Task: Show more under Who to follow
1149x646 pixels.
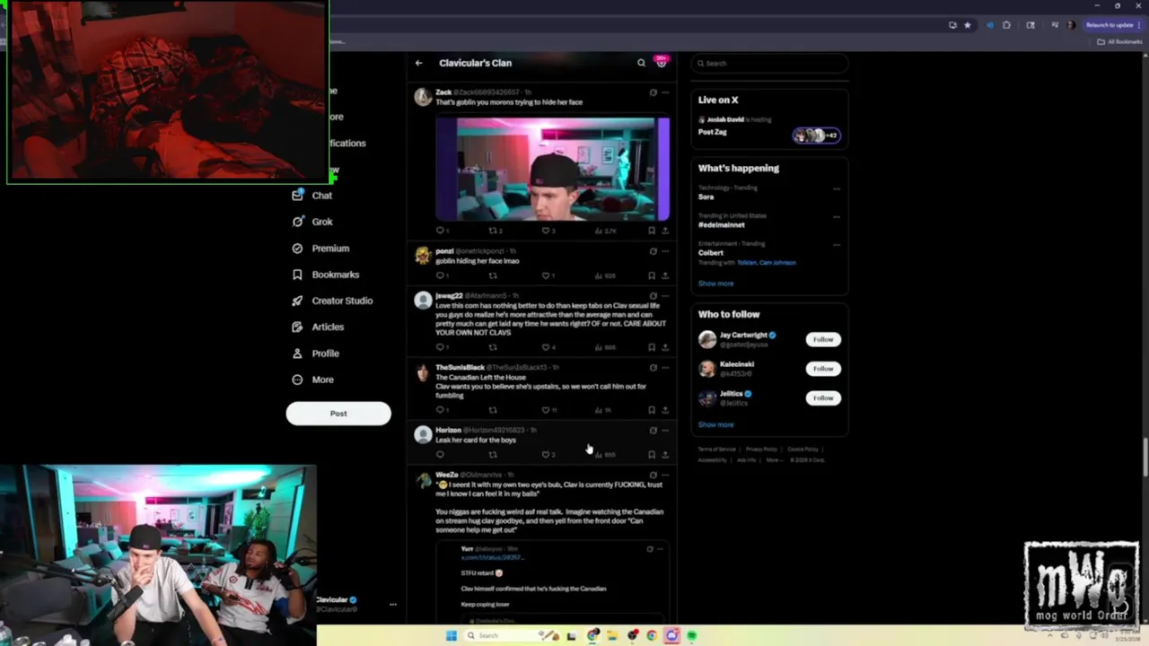Action: 715,425
